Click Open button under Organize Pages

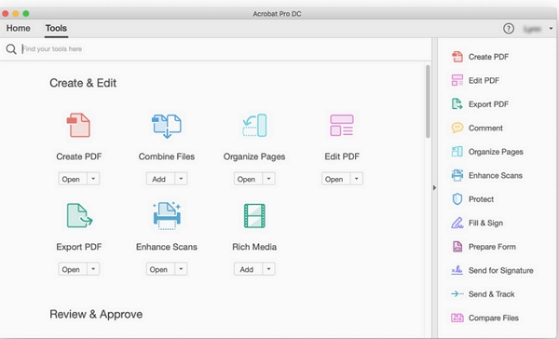[248, 179]
